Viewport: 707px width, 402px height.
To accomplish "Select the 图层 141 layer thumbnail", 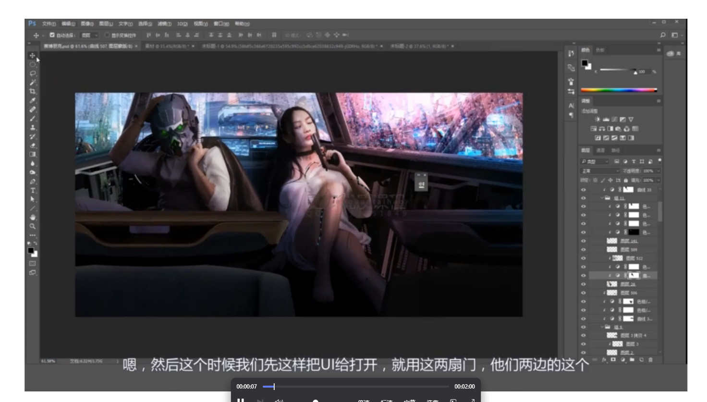I will pyautogui.click(x=612, y=241).
